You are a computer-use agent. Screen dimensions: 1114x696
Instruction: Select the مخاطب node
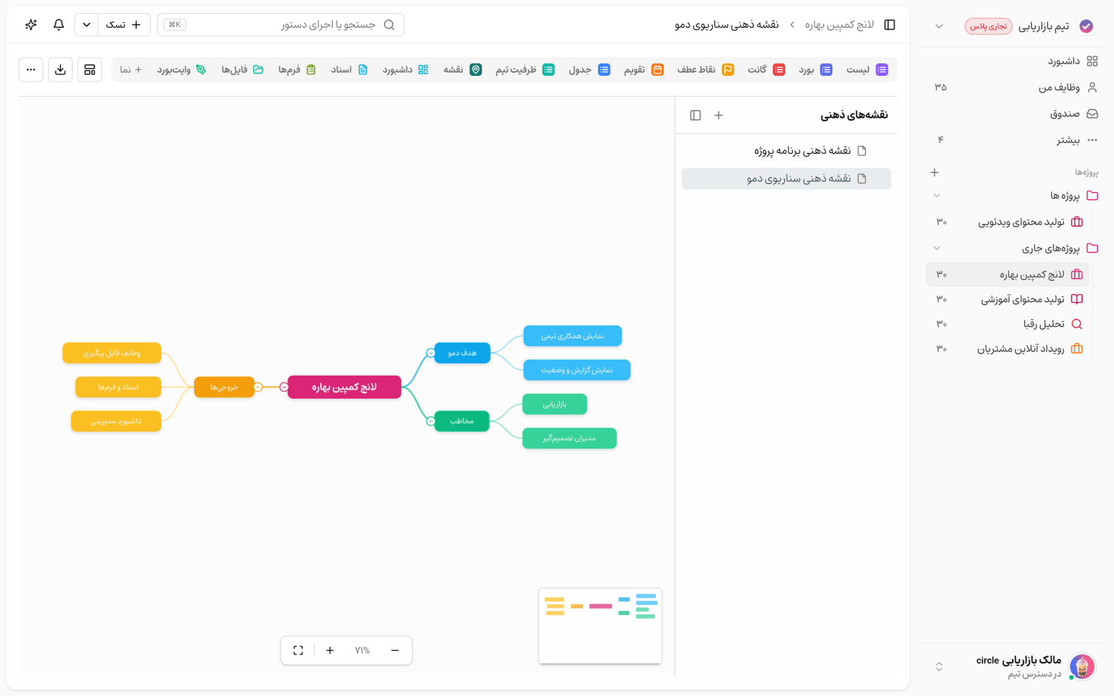click(462, 421)
